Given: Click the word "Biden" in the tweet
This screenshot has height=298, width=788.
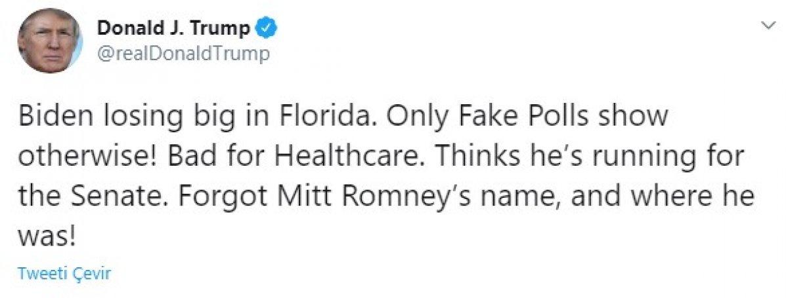Looking at the screenshot, I should [x=52, y=117].
